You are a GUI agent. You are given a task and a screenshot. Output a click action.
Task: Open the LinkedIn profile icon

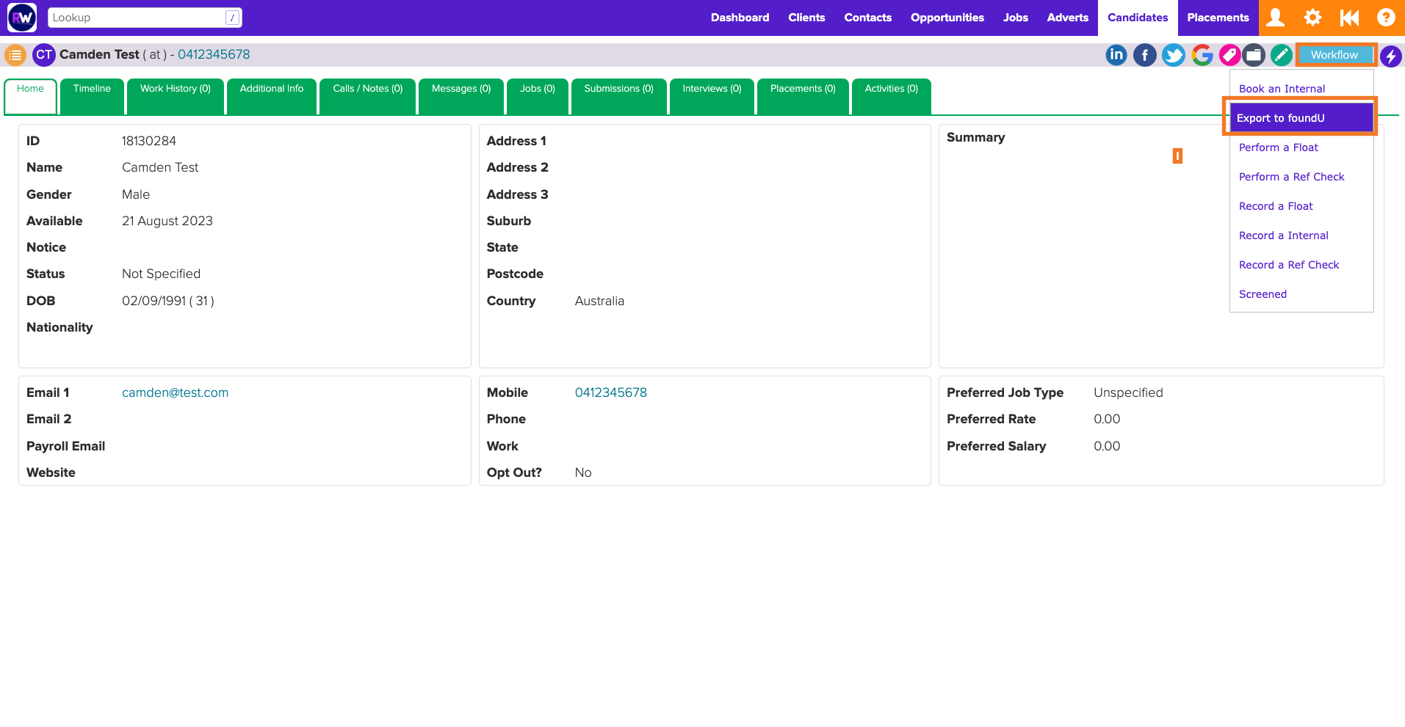1116,55
